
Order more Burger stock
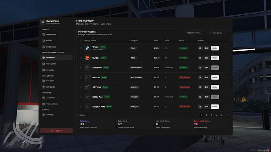[215, 58]
